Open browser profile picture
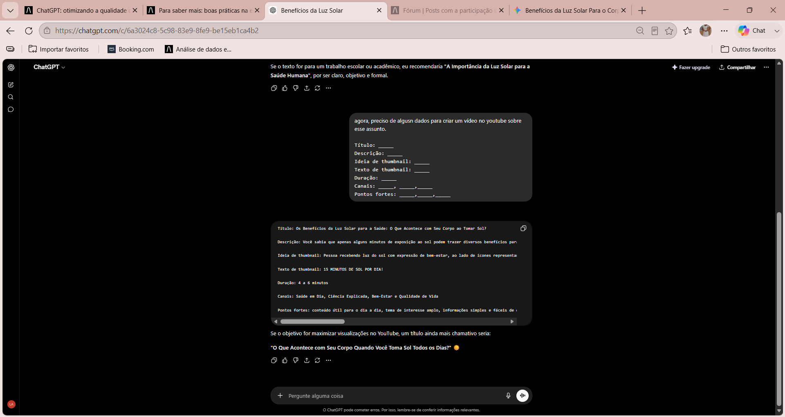 [x=706, y=31]
